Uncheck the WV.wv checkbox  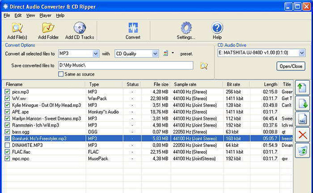pyautogui.click(x=7, y=98)
